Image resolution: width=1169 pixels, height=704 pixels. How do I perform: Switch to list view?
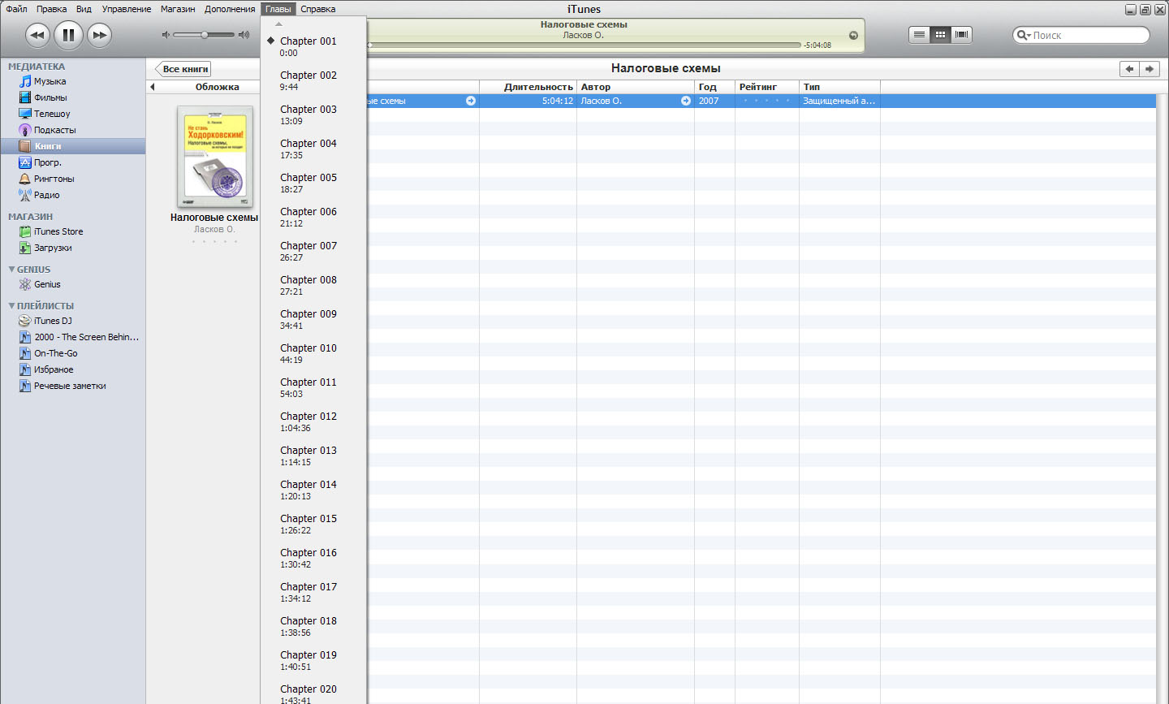[x=919, y=34]
